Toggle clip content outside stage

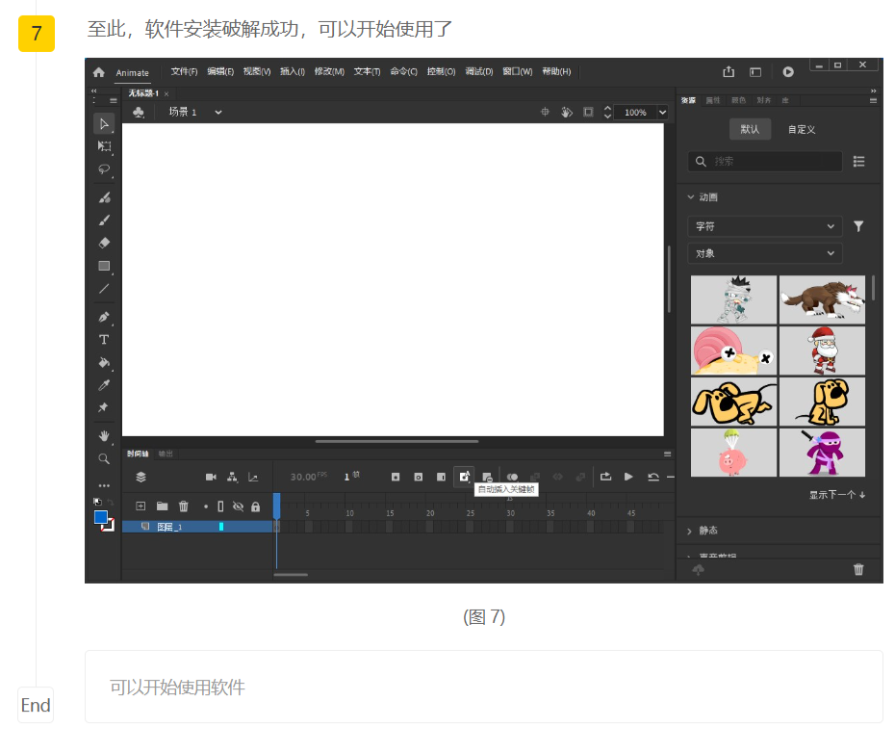pos(588,112)
